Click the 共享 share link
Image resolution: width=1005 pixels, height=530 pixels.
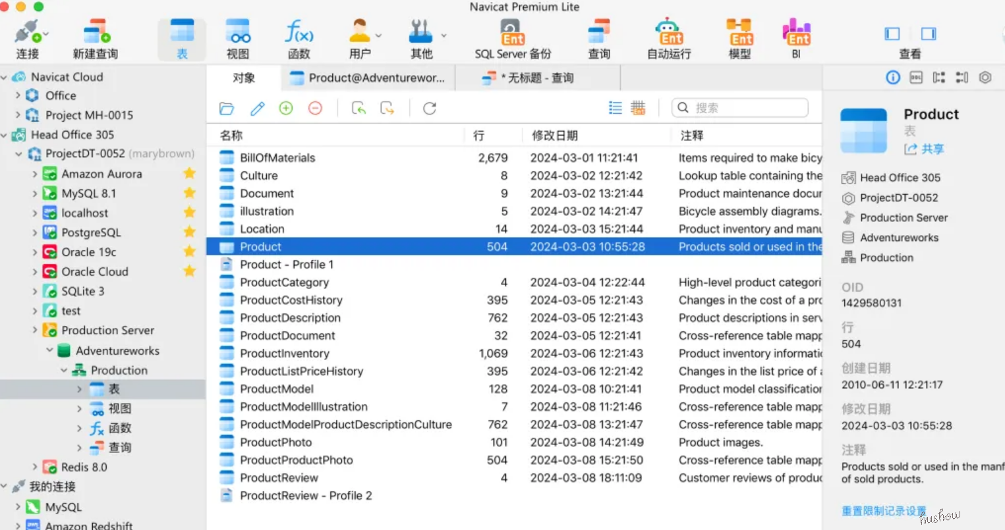coord(925,149)
